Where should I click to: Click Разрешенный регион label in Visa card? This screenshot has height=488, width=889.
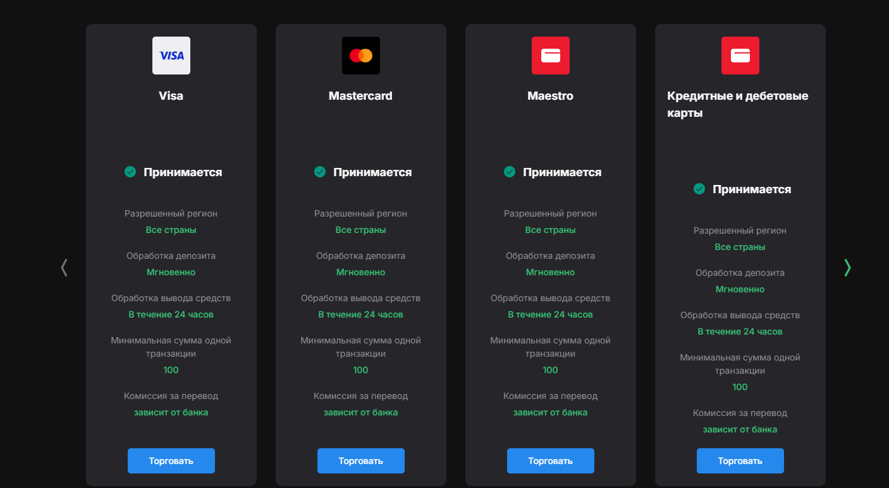click(x=171, y=213)
